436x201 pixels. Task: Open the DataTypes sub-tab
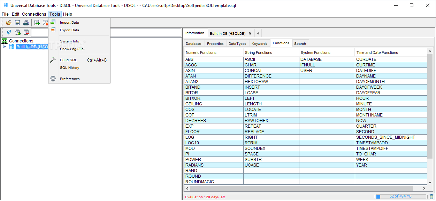pos(237,43)
